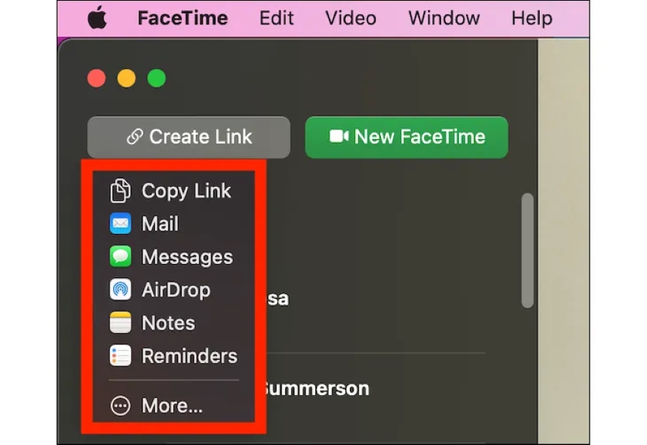Screen dimensions: 647x445
Task: Open the Video menu
Action: 350,18
